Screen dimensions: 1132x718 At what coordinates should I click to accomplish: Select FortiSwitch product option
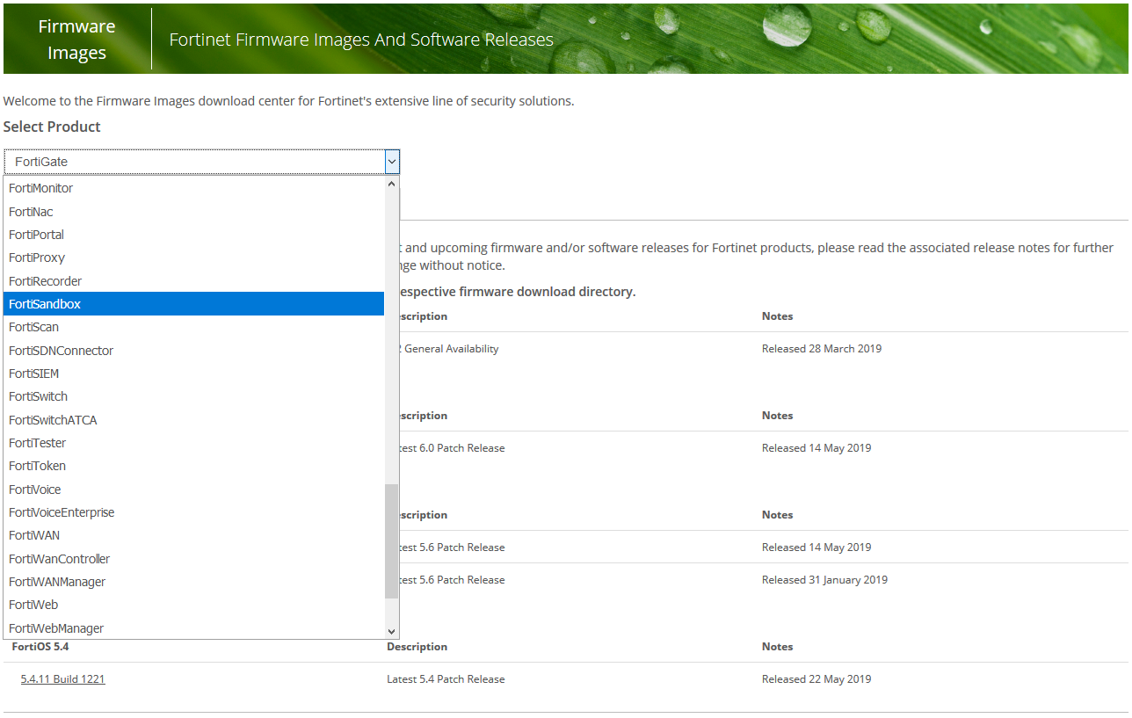tap(38, 396)
